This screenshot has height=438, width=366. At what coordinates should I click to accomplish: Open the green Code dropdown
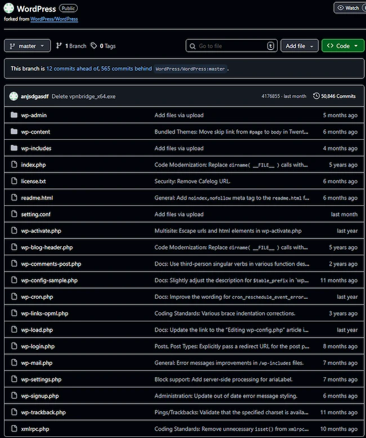pyautogui.click(x=343, y=46)
